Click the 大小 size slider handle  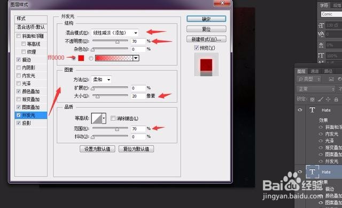[97, 96]
